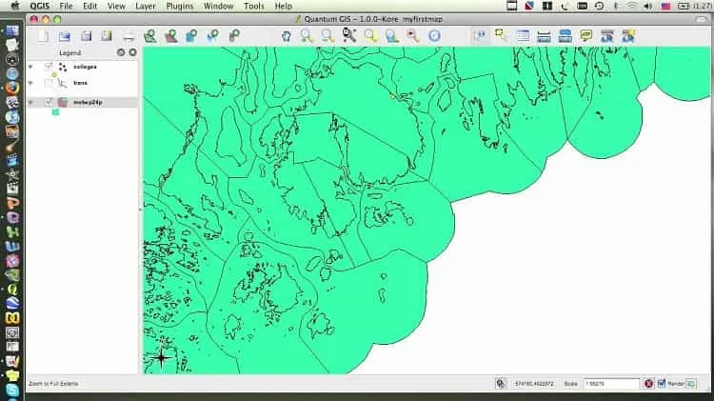Click the Print Composer printer icon

pyautogui.click(x=129, y=36)
